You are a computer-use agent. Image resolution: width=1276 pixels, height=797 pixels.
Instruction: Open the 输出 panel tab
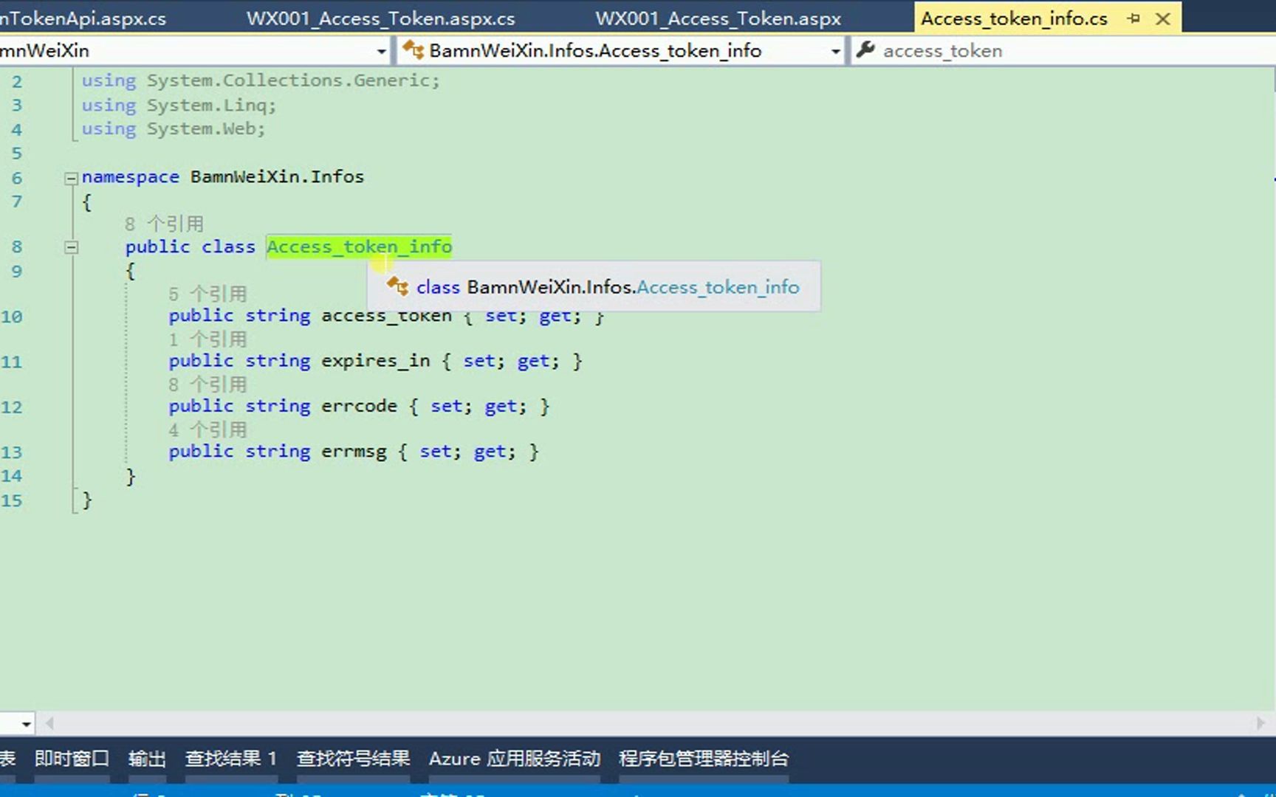[x=147, y=759]
